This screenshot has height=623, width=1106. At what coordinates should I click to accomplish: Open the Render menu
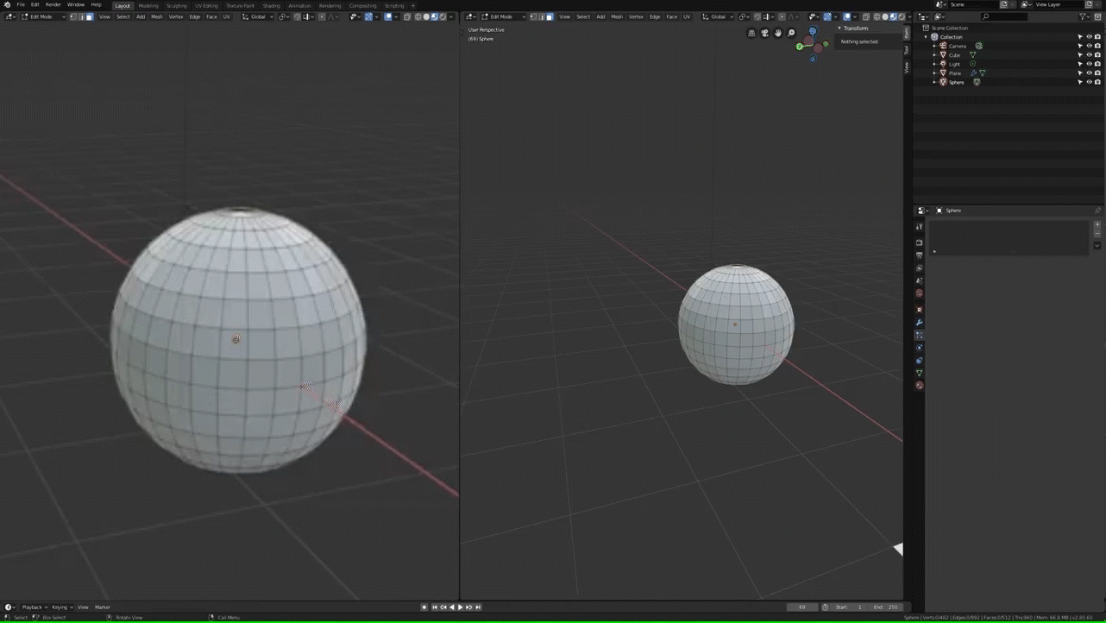coord(53,5)
